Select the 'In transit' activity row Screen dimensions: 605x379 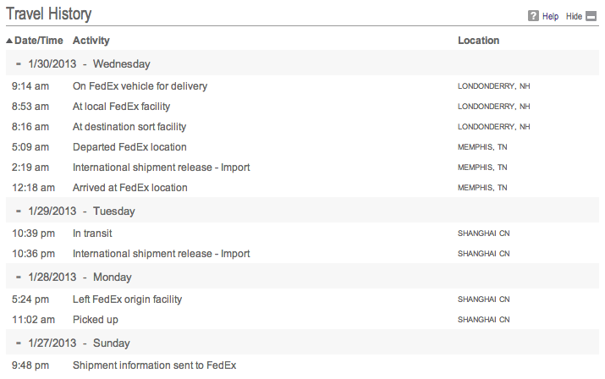92,233
